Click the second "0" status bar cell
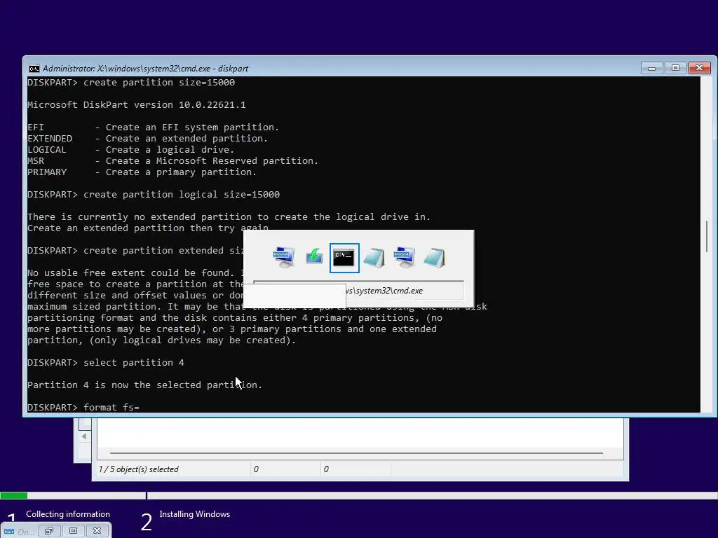 [355, 469]
